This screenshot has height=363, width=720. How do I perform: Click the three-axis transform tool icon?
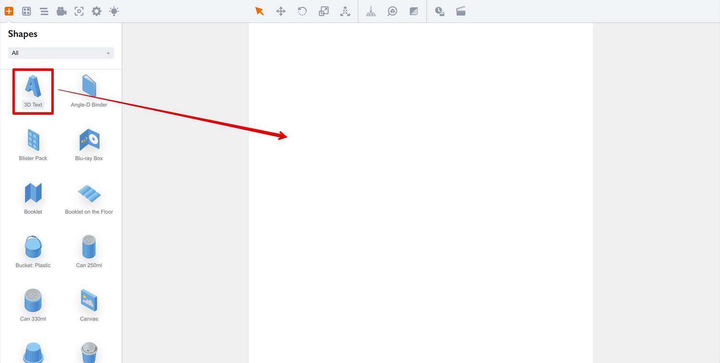coord(345,11)
